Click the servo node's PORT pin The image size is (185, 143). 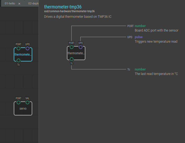coord(18,102)
